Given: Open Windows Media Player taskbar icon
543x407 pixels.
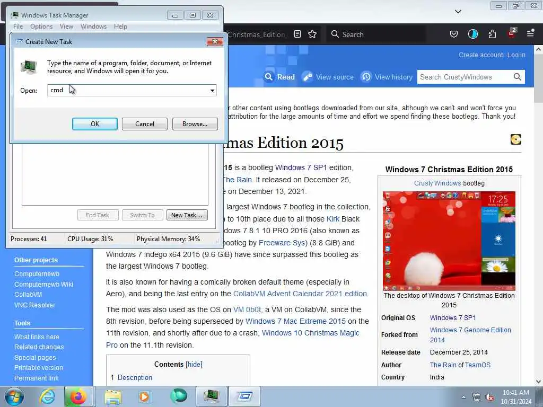Looking at the screenshot, I should 145,396.
